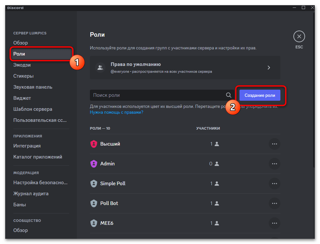Open more options for MEE6 role
Viewport: 320px width, 244px height.
tap(274, 223)
